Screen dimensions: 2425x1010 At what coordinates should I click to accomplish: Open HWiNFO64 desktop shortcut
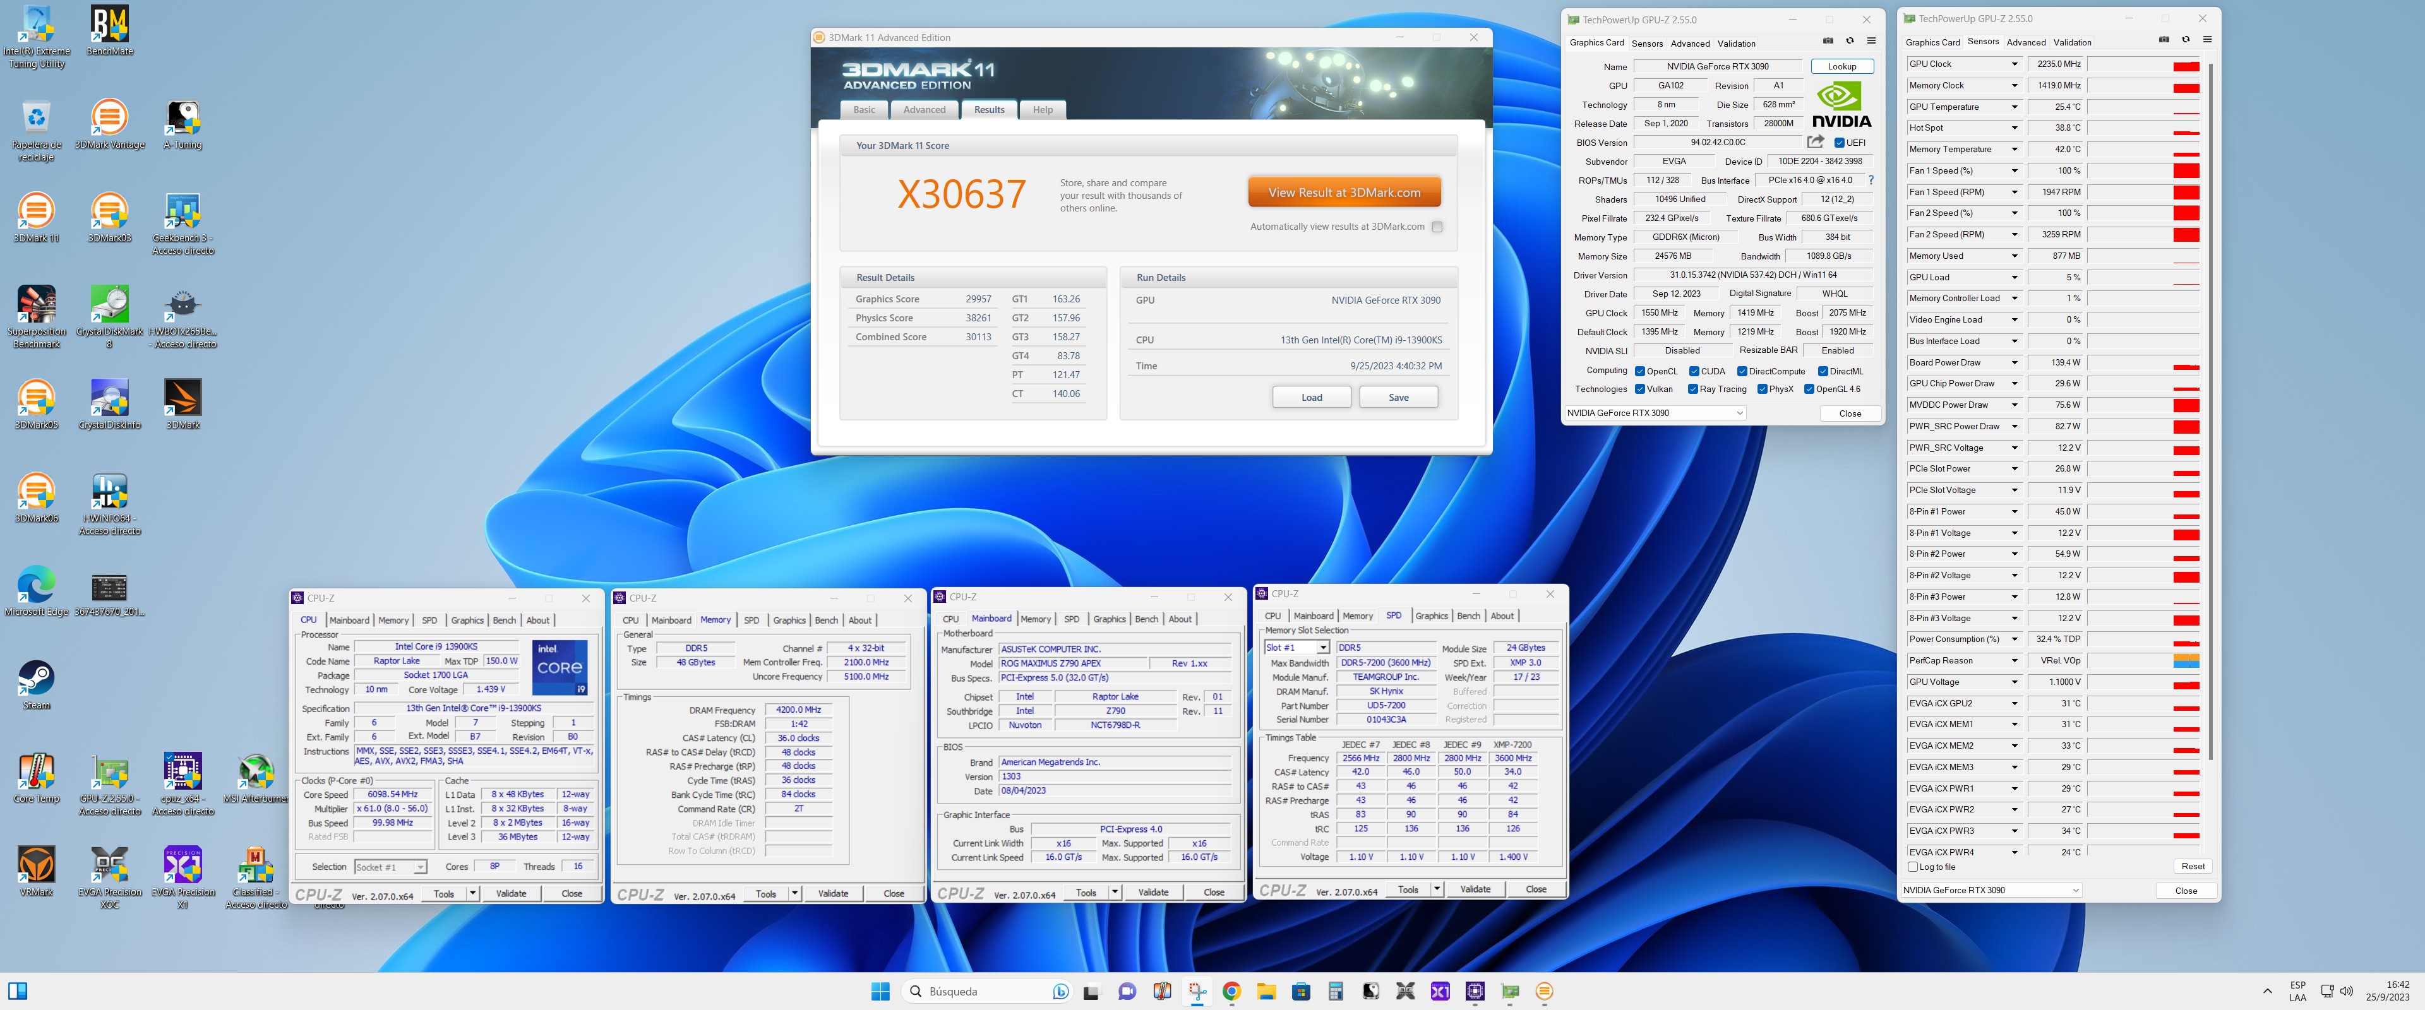[109, 504]
